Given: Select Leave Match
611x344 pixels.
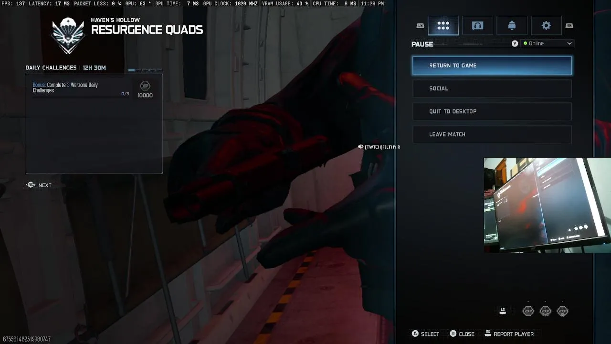Looking at the screenshot, I should pyautogui.click(x=492, y=134).
